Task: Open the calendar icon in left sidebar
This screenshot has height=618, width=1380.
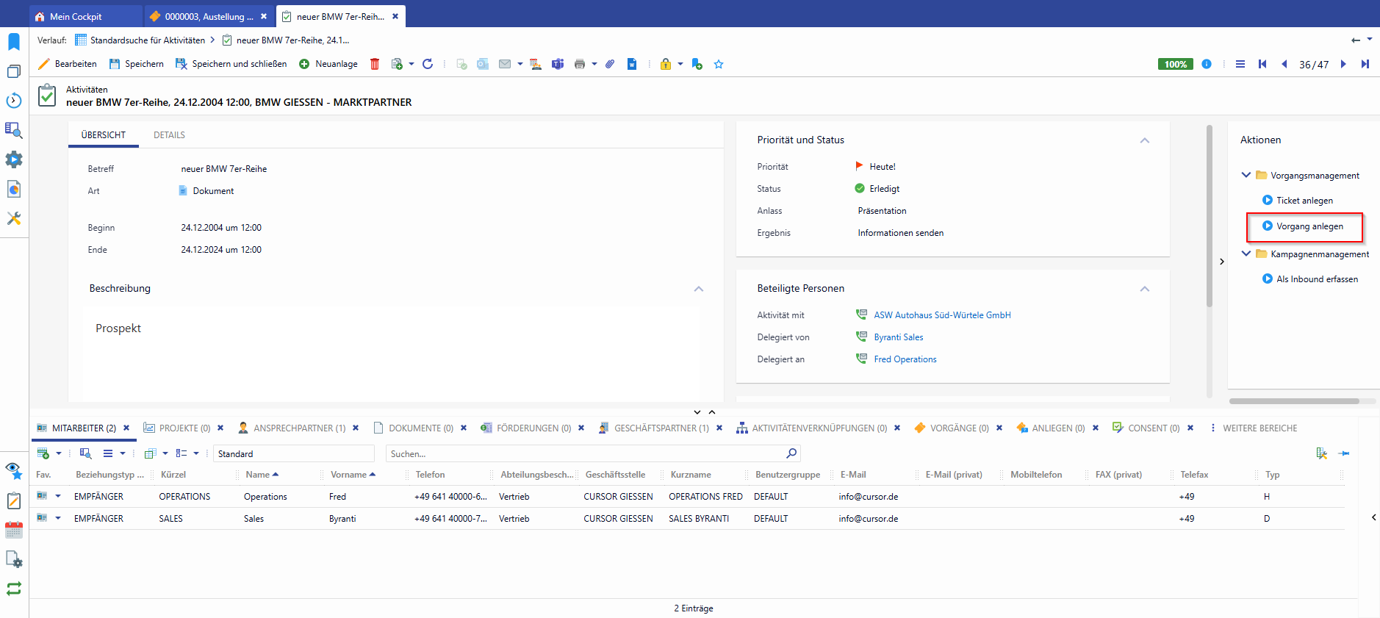Action: [14, 530]
